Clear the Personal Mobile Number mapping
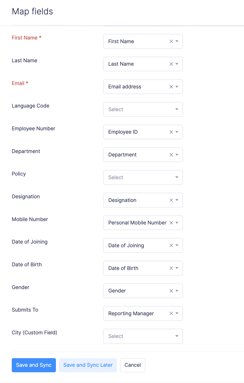Screen dimensions: 244x383 point(171,223)
